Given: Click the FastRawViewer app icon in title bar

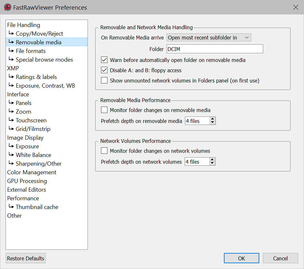Looking at the screenshot, I should pos(8,7).
